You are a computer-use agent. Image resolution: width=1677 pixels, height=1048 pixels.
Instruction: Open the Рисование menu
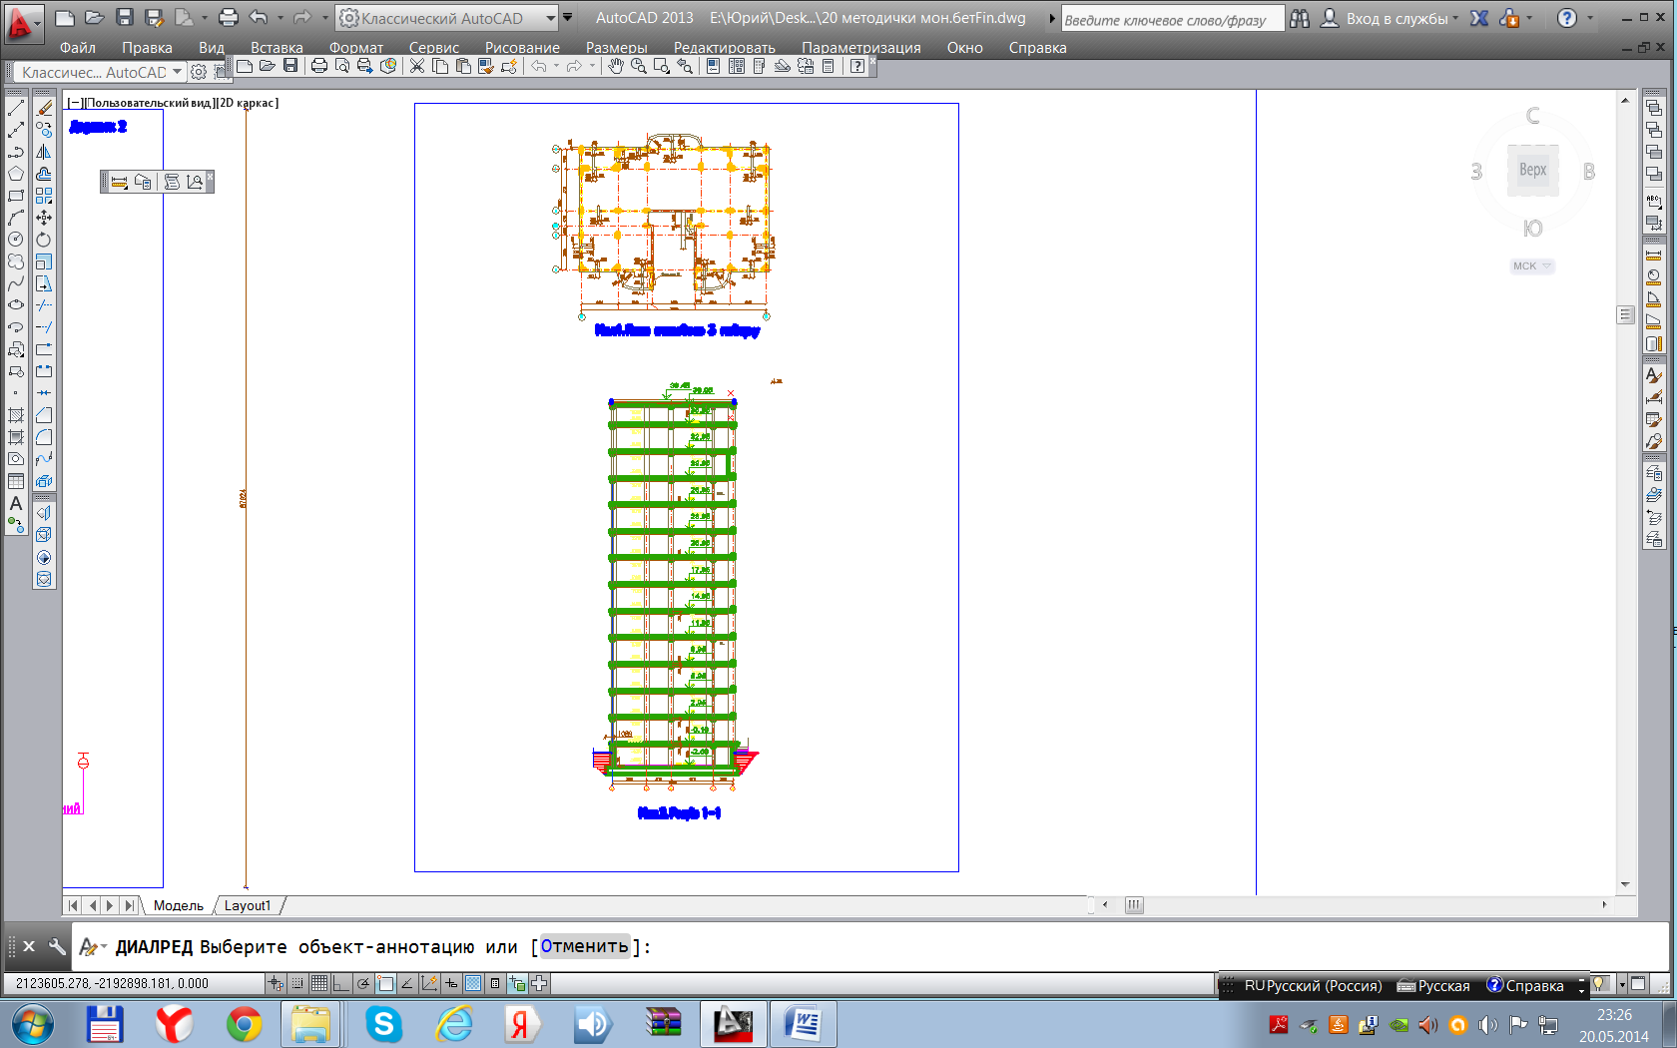click(522, 48)
